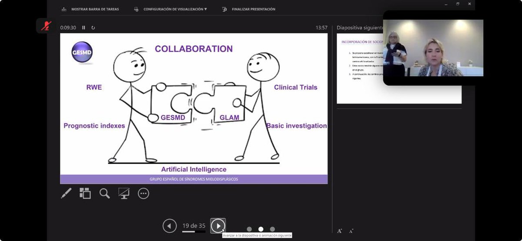Click the Mostrar barra de tareas icon

click(64, 9)
